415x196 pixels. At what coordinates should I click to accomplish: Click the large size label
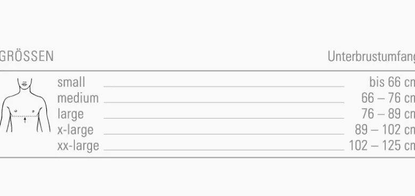(70, 114)
